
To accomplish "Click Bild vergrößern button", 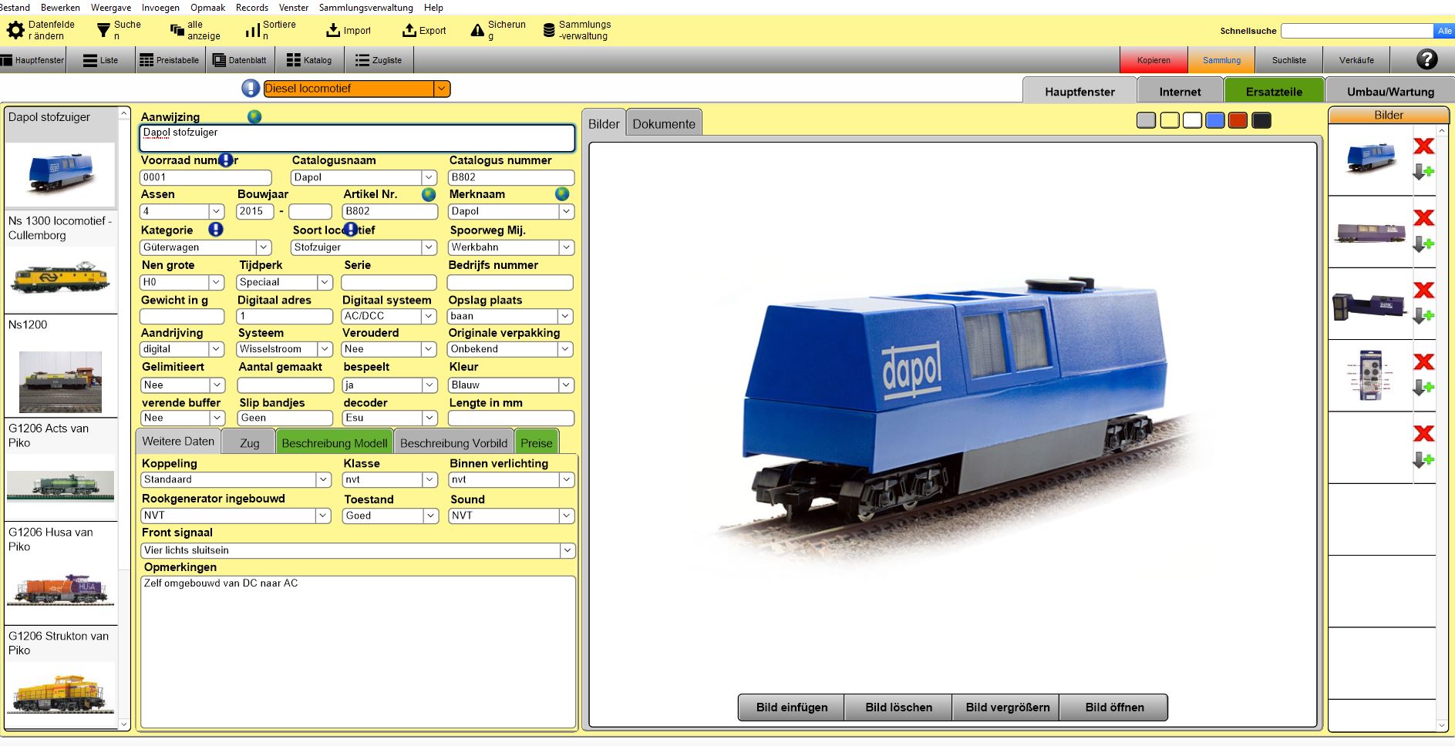I will tap(1007, 707).
